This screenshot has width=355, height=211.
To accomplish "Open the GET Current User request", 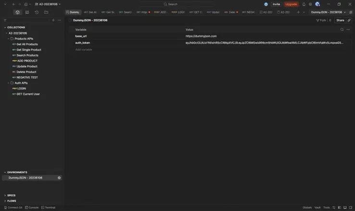I will point(28,94).
